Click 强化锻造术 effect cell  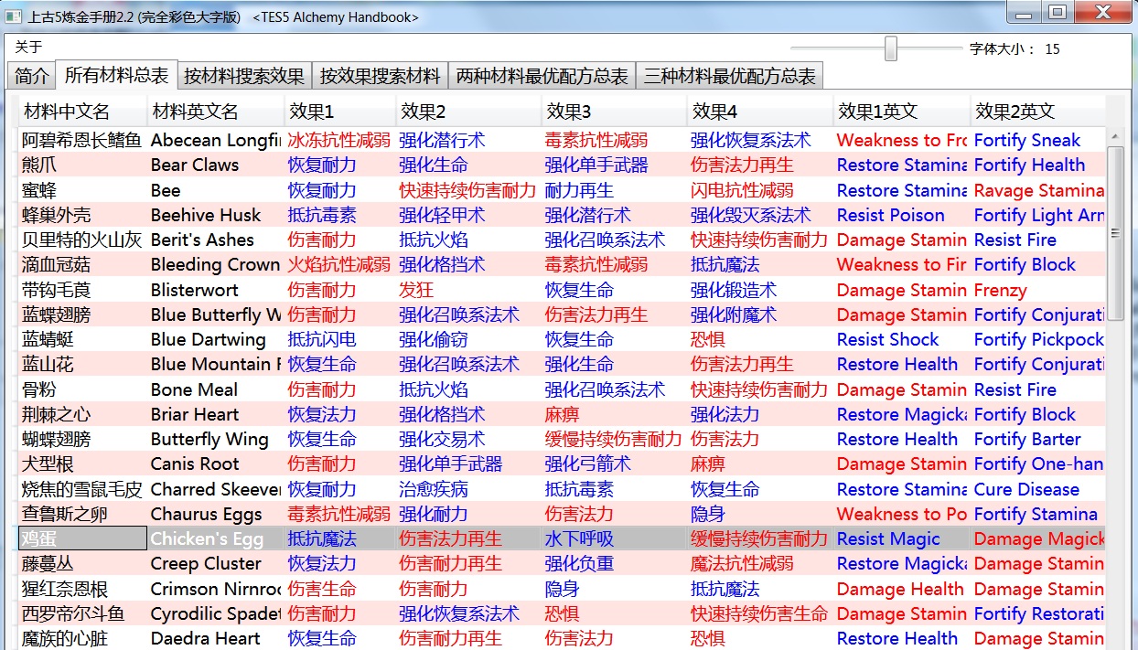(761, 290)
